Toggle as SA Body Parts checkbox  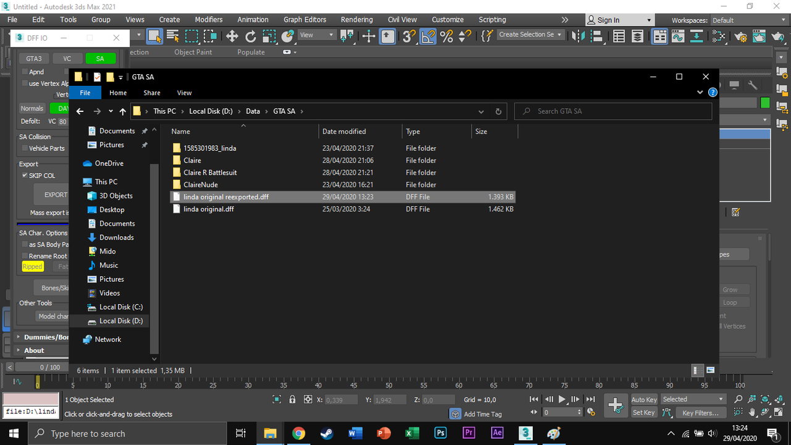click(x=25, y=245)
